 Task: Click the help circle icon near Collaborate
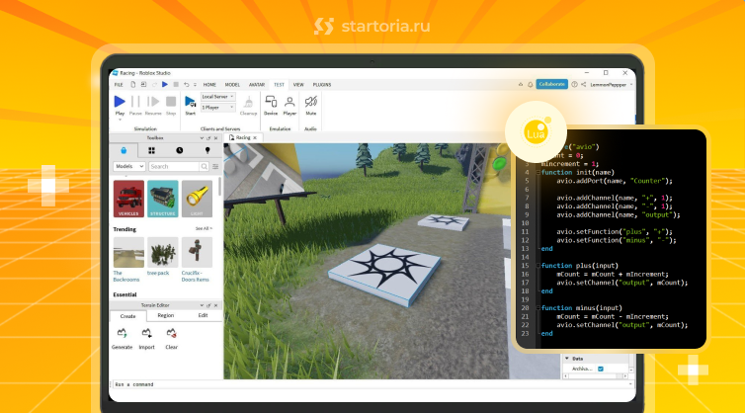coord(574,85)
